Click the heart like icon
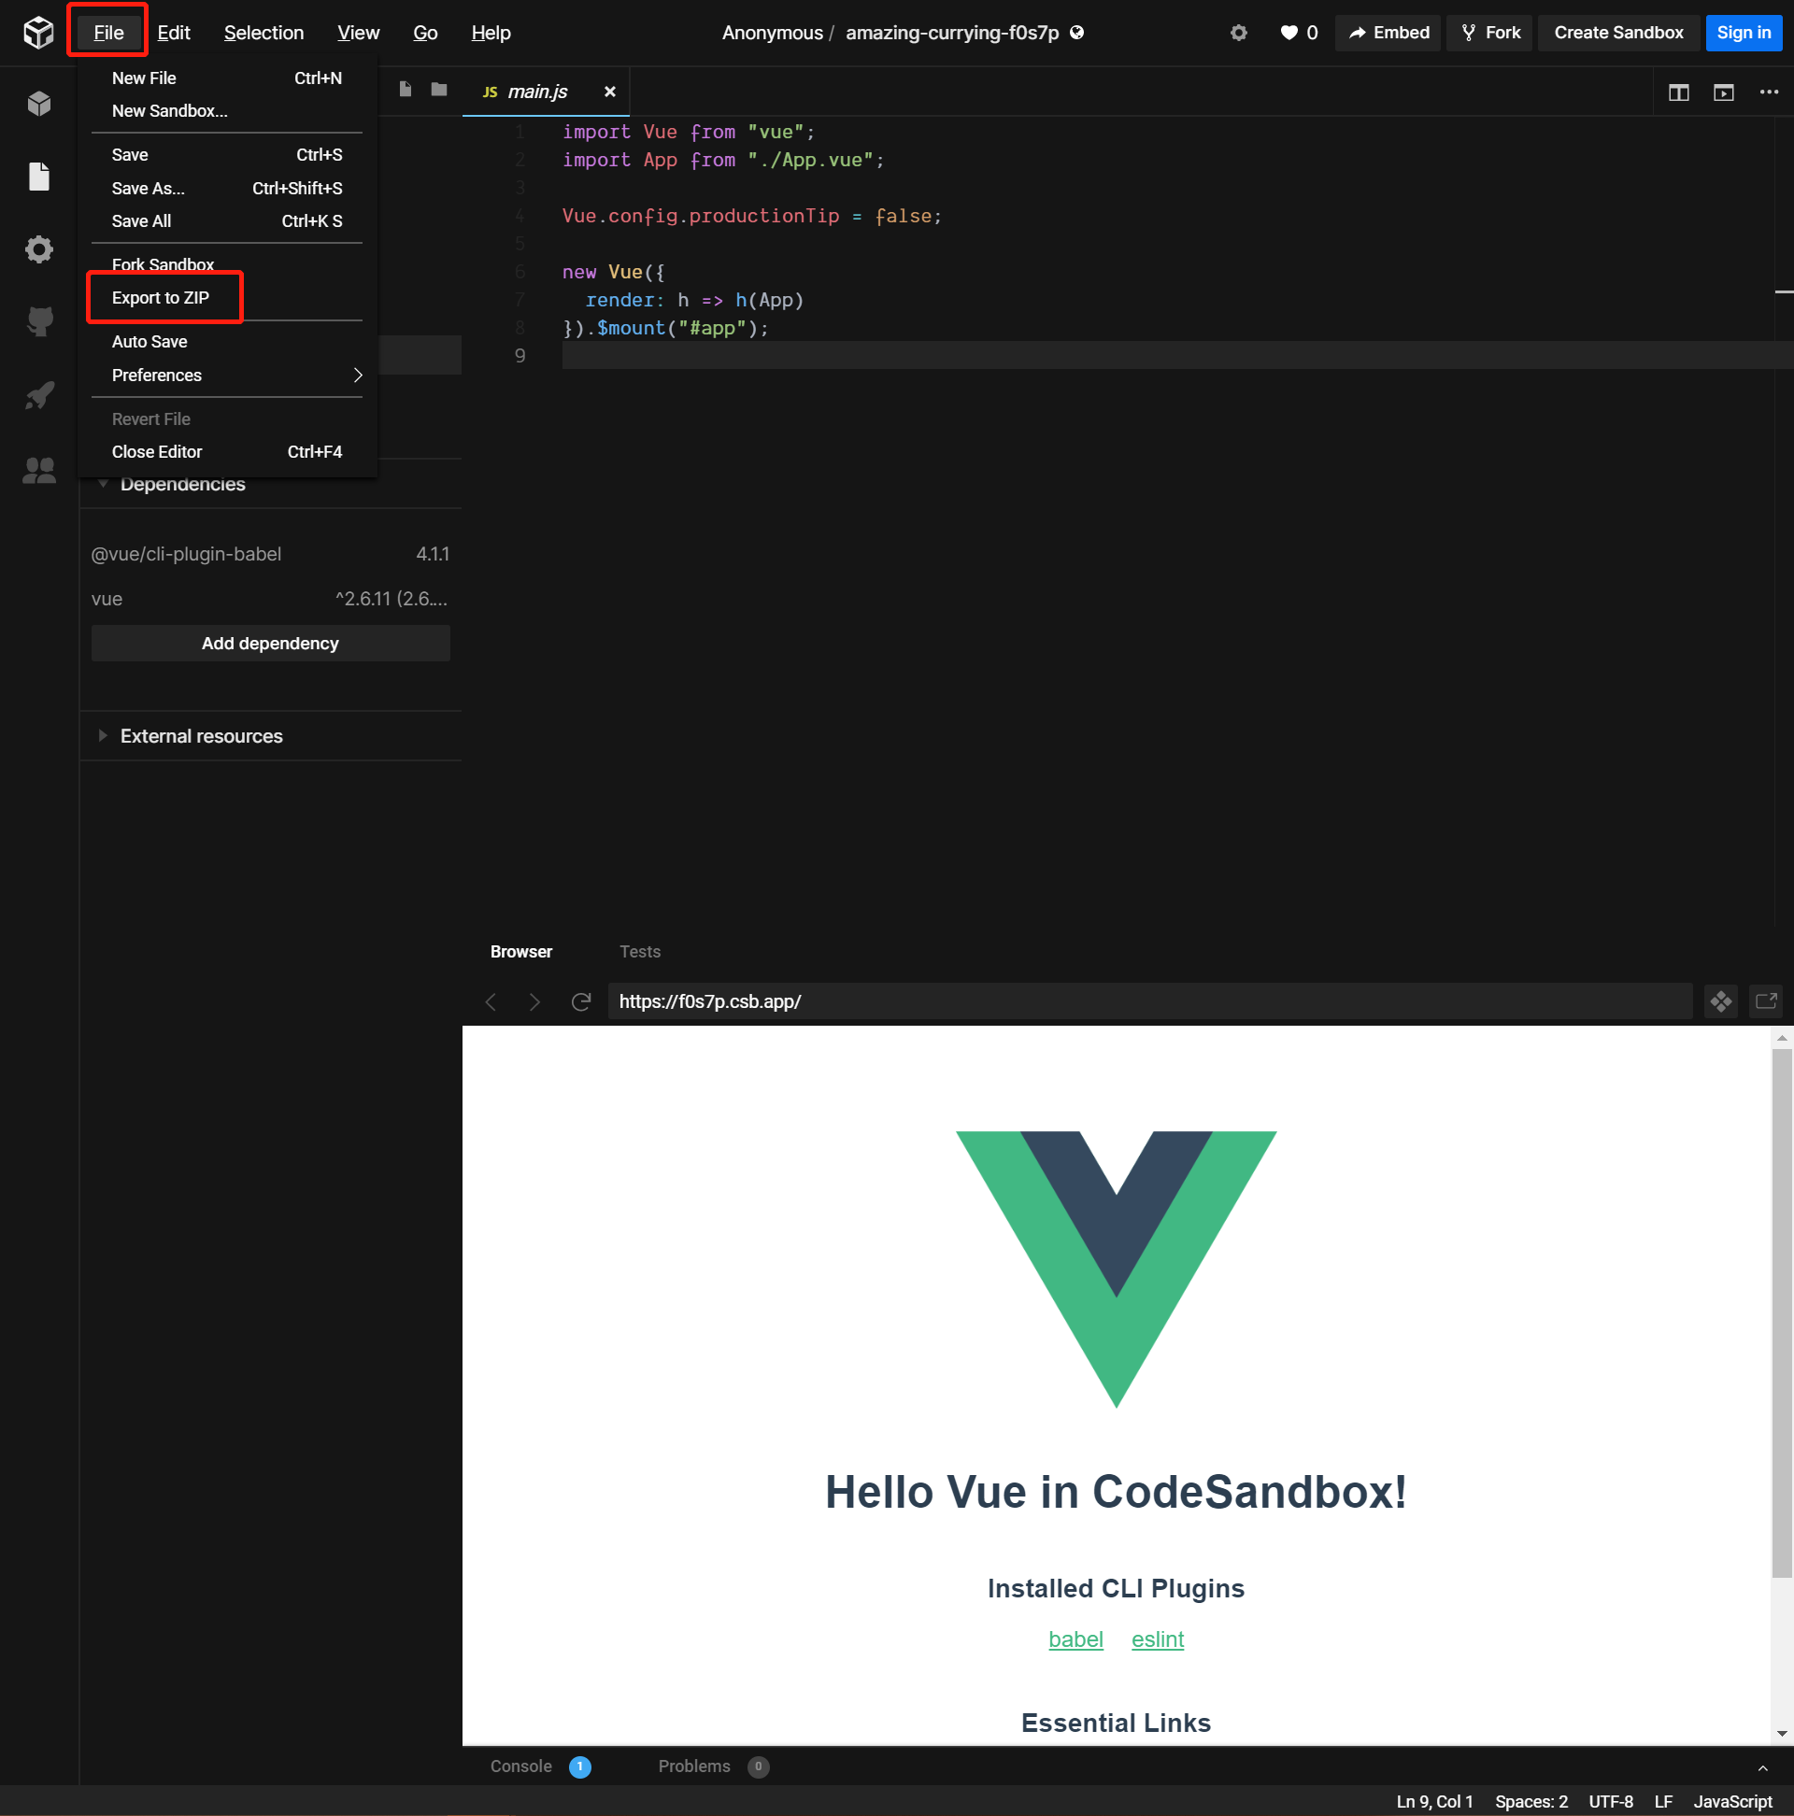This screenshot has height=1816, width=1794. [x=1289, y=33]
